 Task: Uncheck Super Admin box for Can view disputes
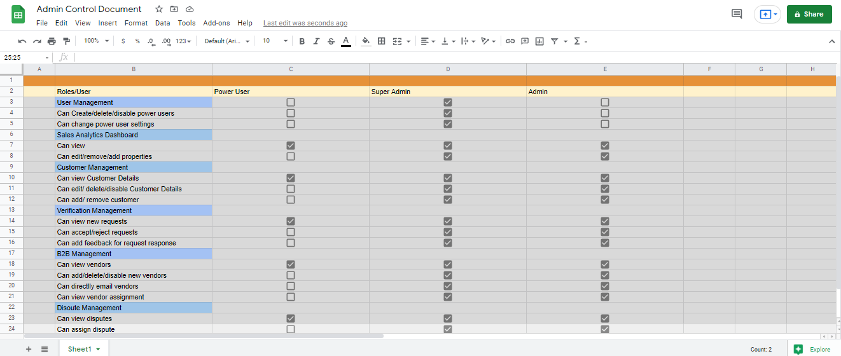pos(448,318)
